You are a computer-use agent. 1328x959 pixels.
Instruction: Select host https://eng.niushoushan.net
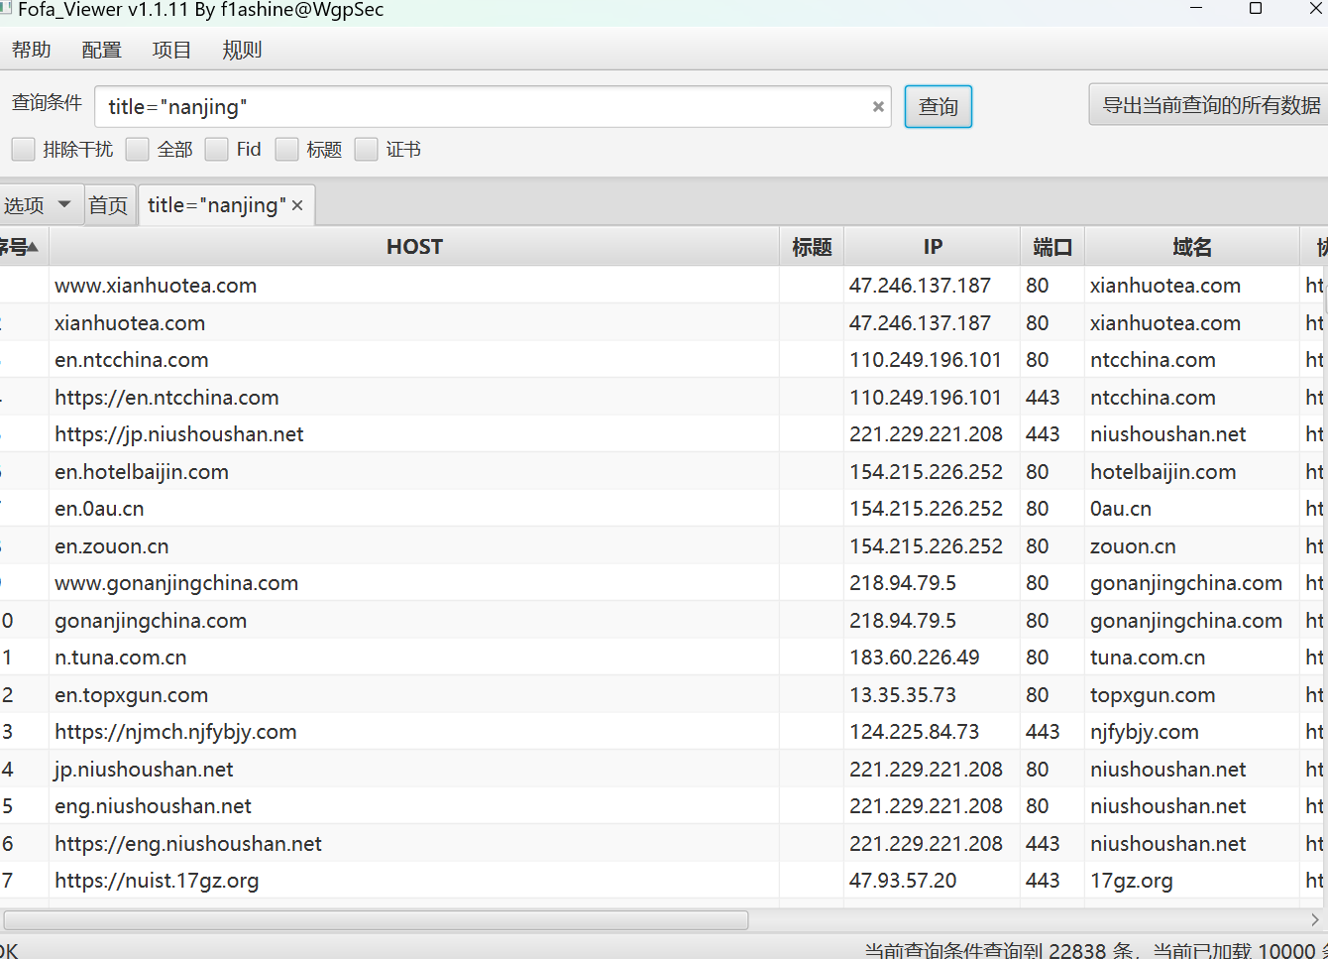pos(188,844)
